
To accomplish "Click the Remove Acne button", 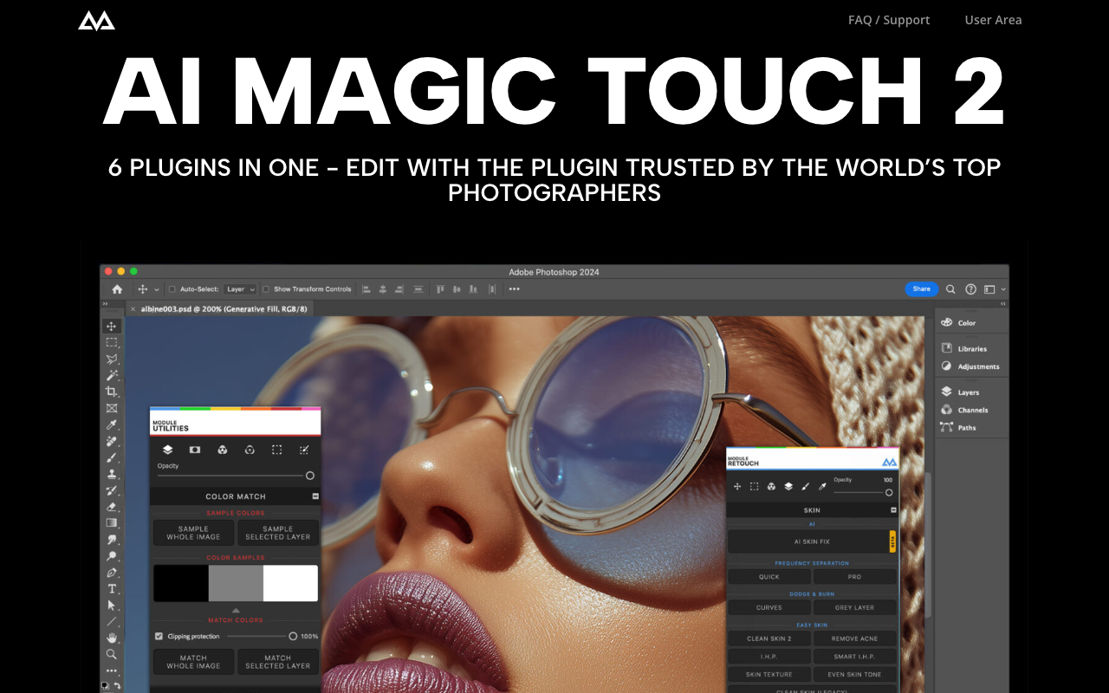I will 855,638.
